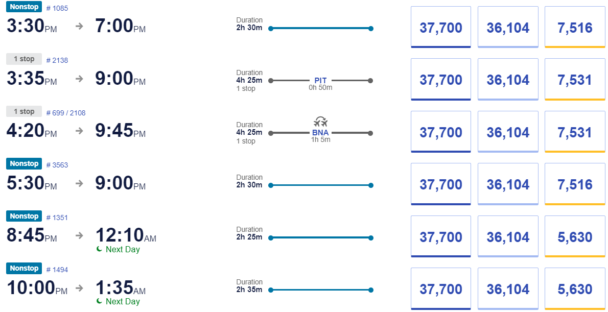Click the moon icon under 1:35 AM
This screenshot has height=312, width=608.
[99, 301]
